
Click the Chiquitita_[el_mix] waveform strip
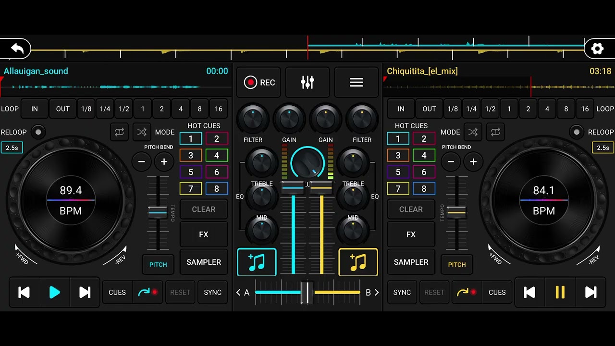[499, 87]
